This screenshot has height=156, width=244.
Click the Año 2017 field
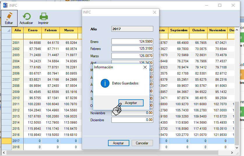[x=132, y=29]
